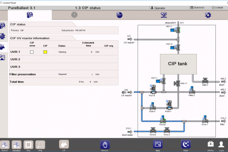
Task: Click manual valve V320-11
Action: pos(177,83)
